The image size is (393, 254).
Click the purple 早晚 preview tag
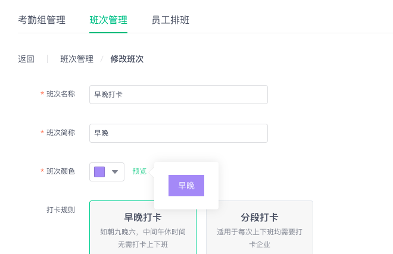pyautogui.click(x=186, y=186)
